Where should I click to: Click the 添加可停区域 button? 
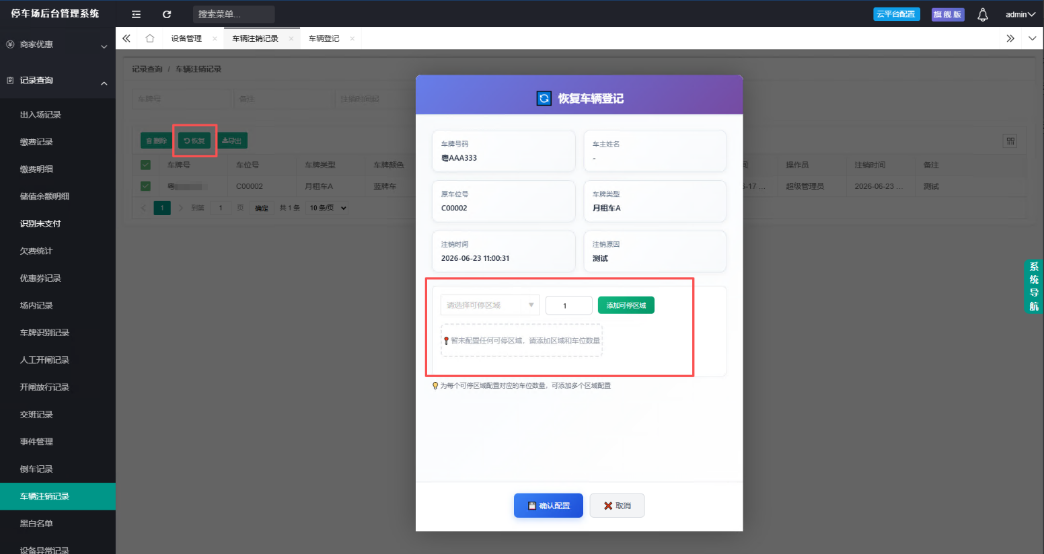pyautogui.click(x=626, y=305)
